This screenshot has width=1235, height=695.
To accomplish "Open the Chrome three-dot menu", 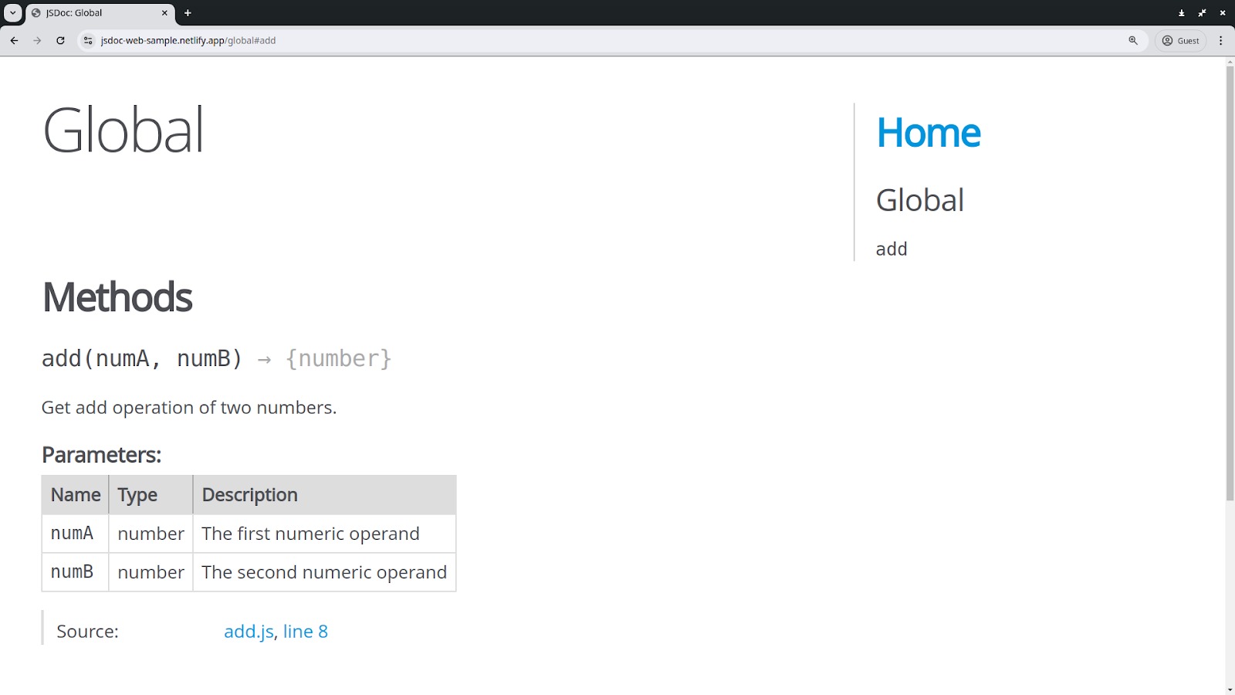I will pyautogui.click(x=1220, y=40).
